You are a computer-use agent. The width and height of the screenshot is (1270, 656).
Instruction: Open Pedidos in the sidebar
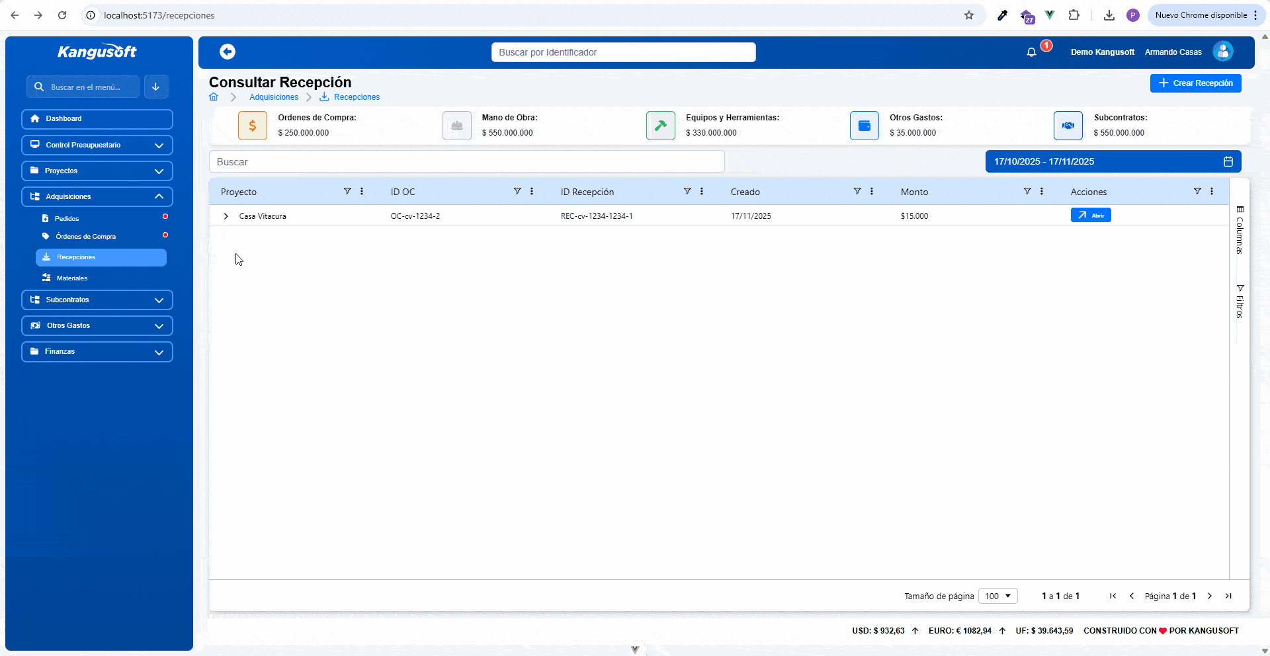(x=67, y=218)
